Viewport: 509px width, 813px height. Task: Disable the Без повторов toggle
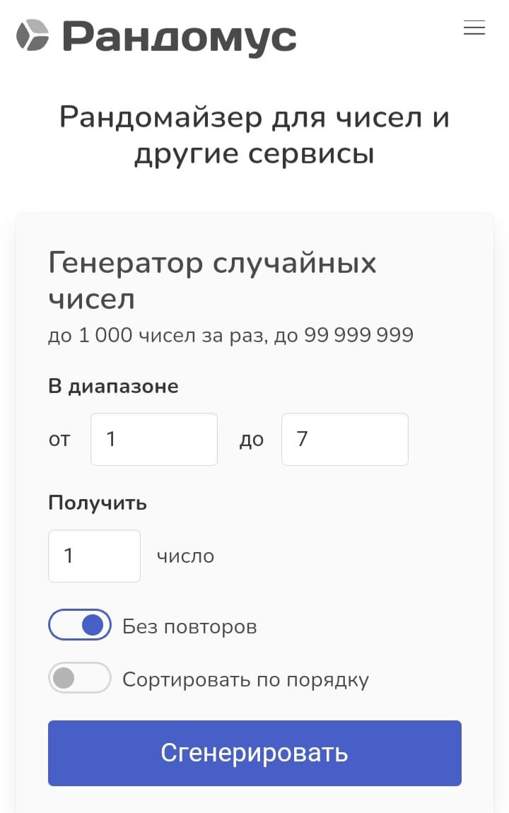[x=79, y=625]
